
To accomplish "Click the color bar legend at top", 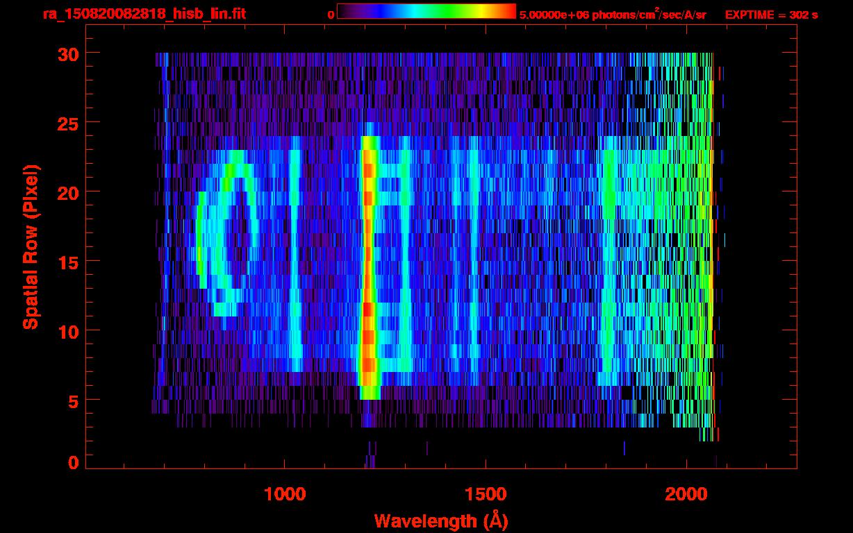I will 426,11.
